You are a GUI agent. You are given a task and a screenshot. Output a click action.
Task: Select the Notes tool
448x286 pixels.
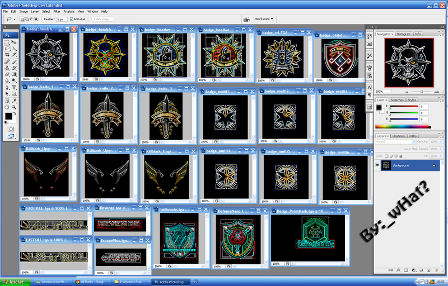[x=7, y=101]
